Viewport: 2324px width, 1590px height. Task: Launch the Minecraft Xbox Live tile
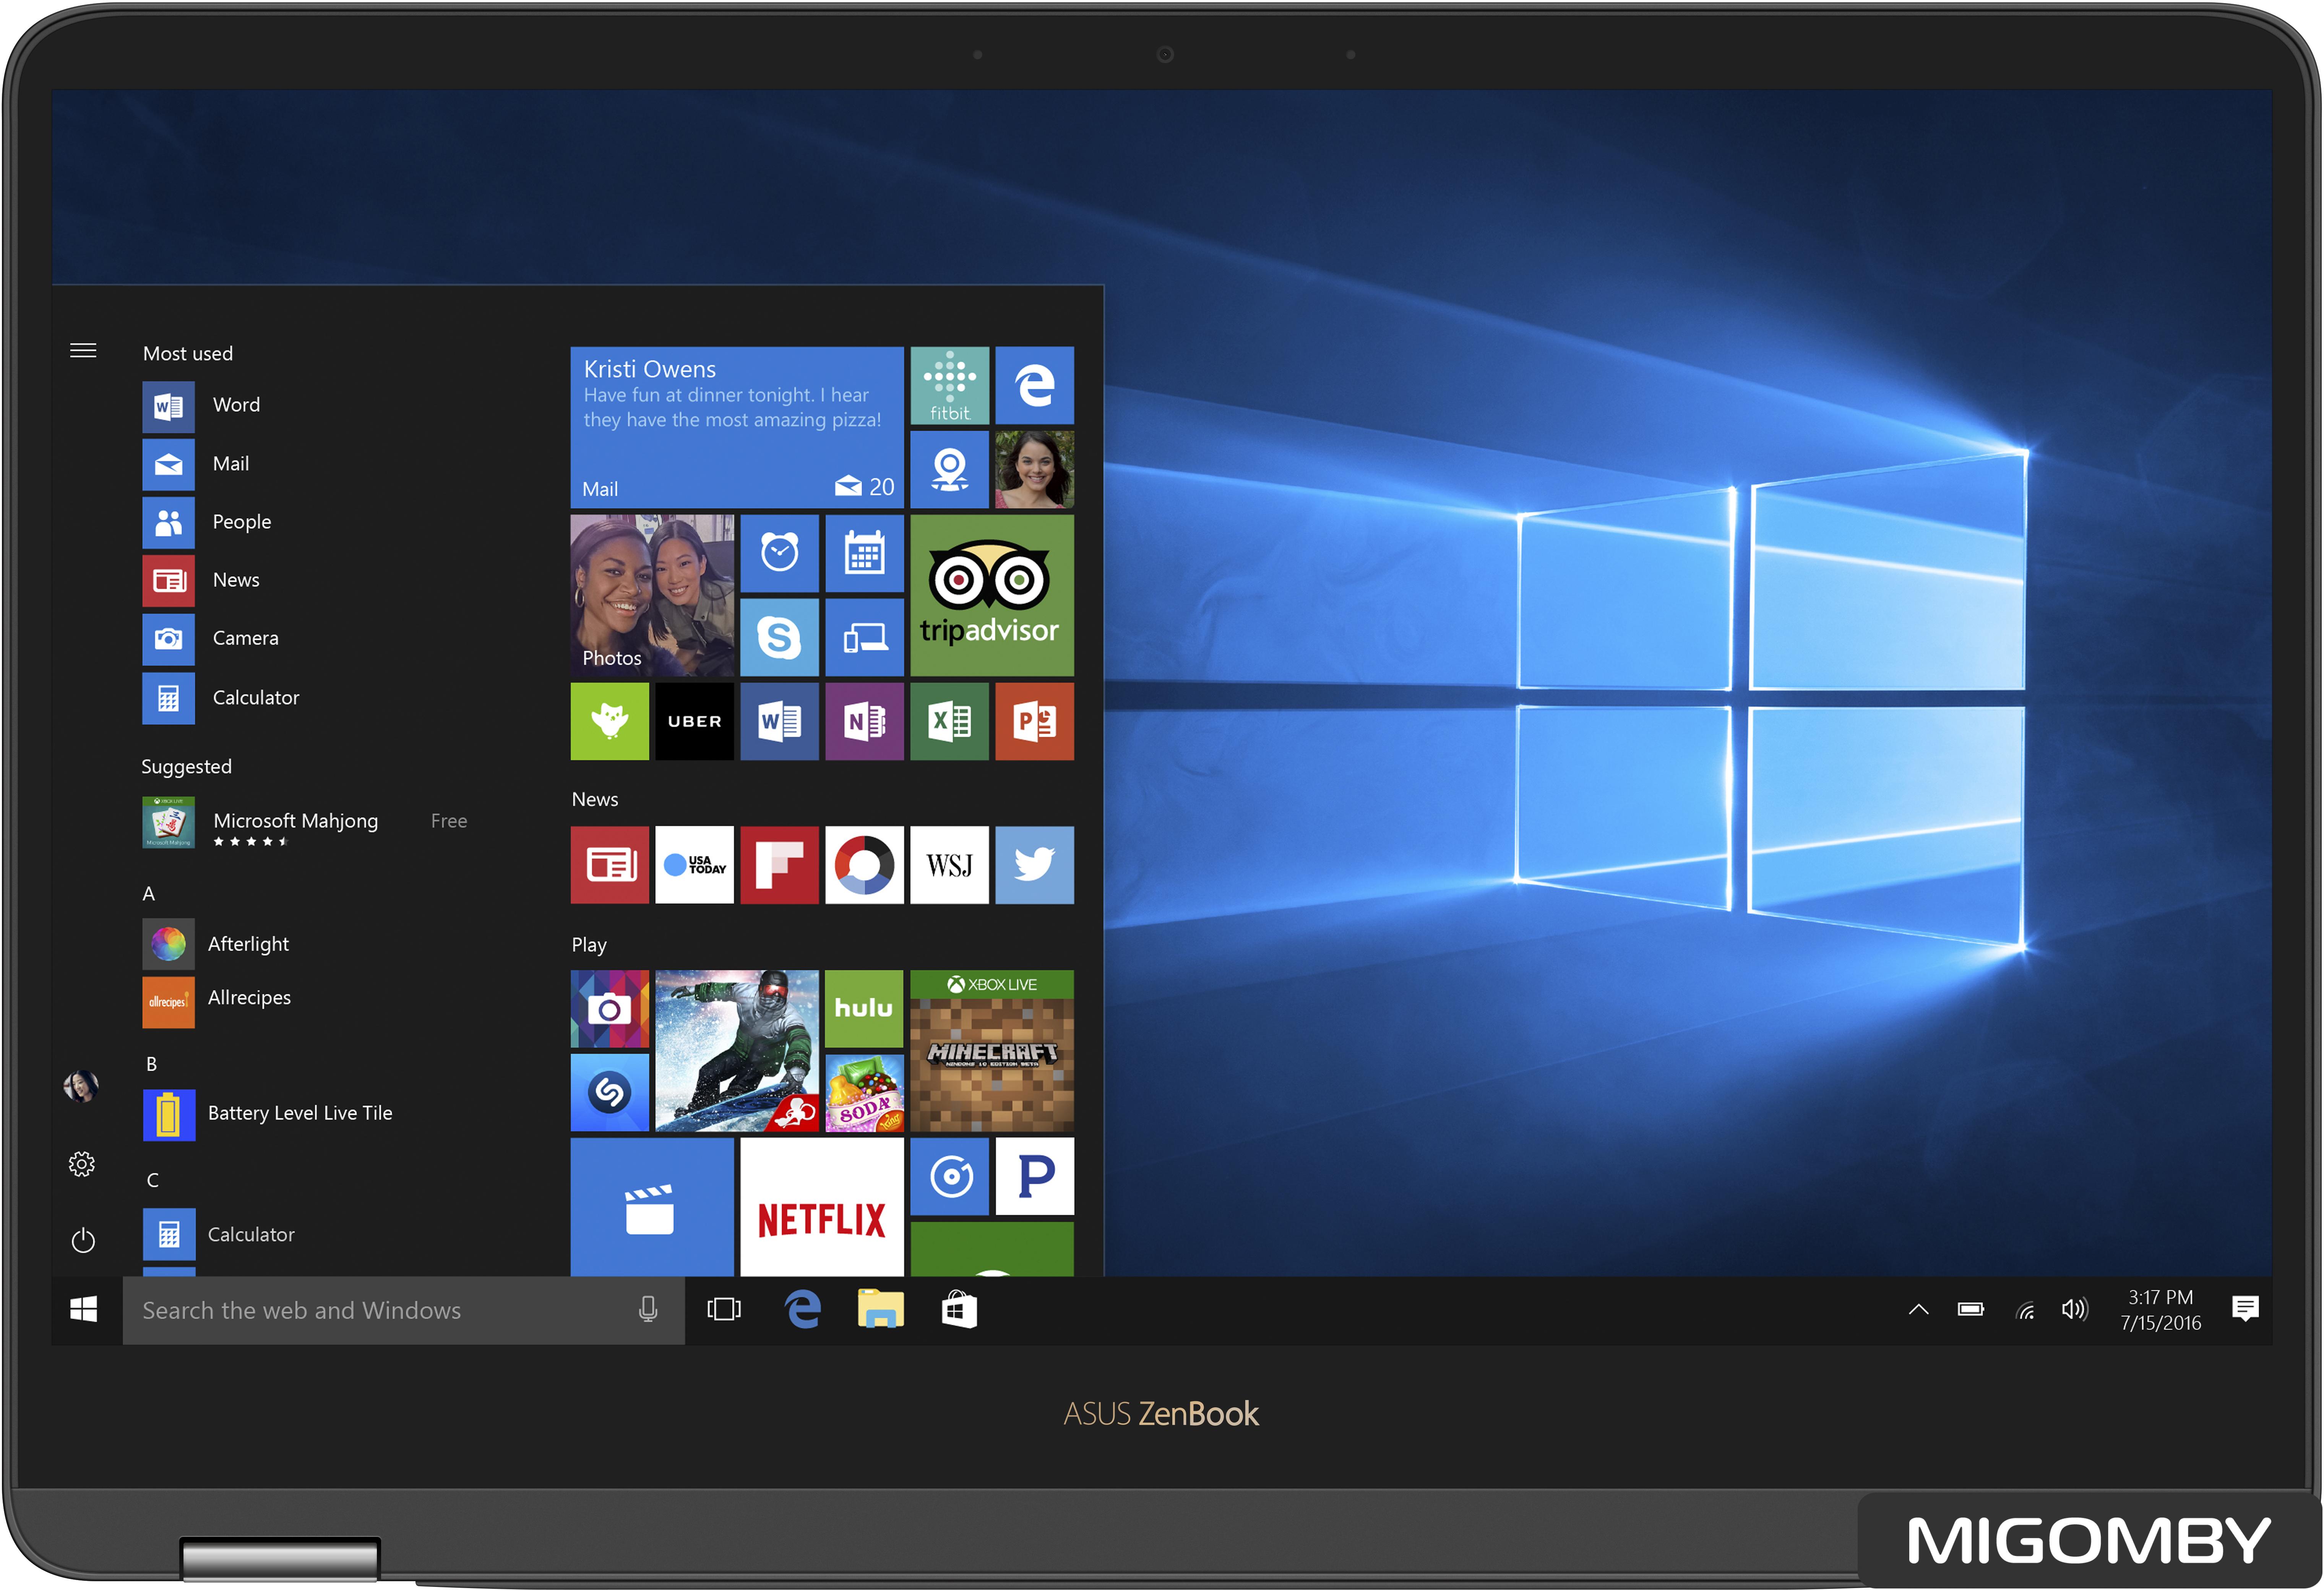[991, 1051]
